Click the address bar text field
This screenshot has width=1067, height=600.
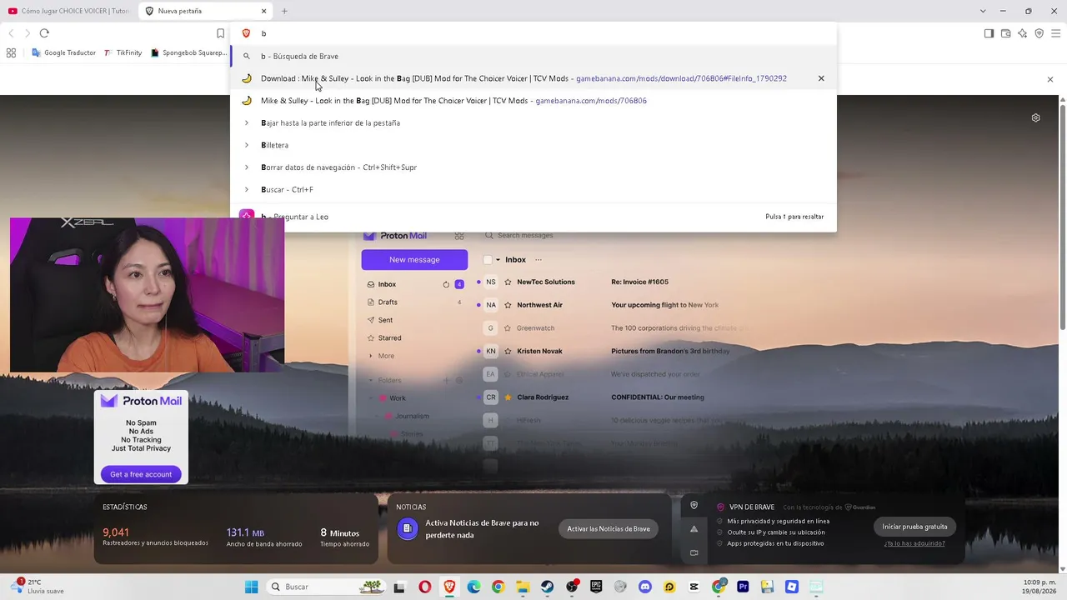(x=533, y=33)
